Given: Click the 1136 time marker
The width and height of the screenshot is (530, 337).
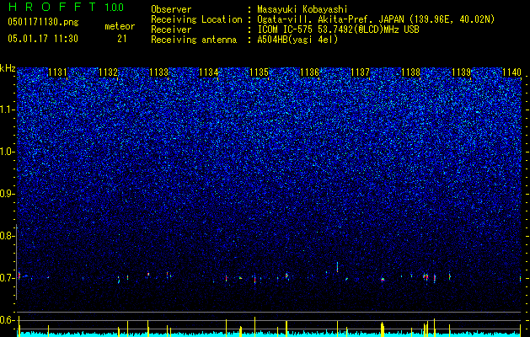Looking at the screenshot, I should 309,72.
